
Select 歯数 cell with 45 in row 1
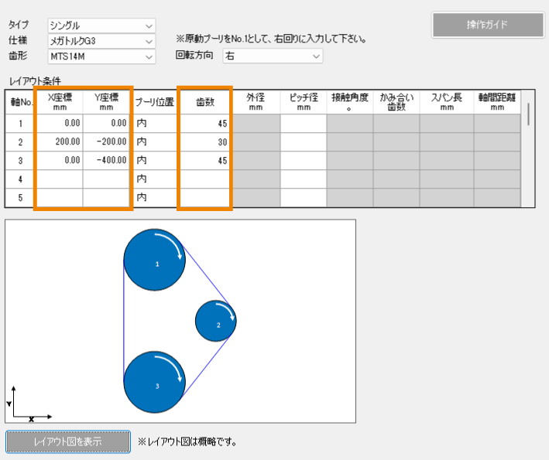click(205, 123)
